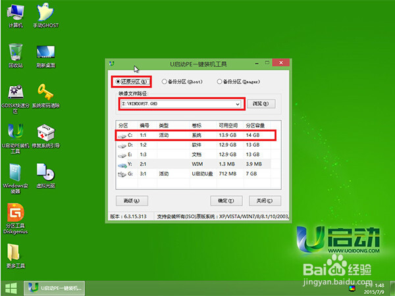
Task: Click the Y: drive icon in partition list
Action: click(122, 165)
